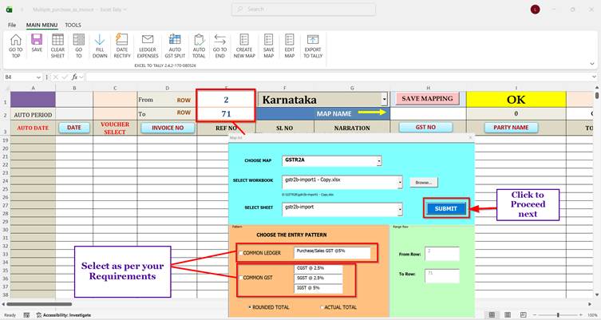
Task: Click the Auto Total clipboard icon
Action: pos(199,39)
